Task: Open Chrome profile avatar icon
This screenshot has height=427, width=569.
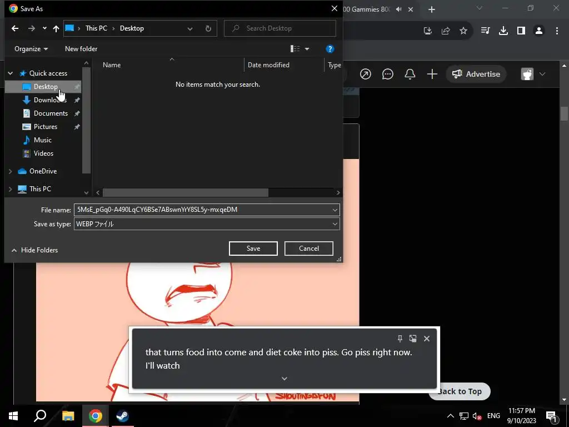Action: (539, 31)
